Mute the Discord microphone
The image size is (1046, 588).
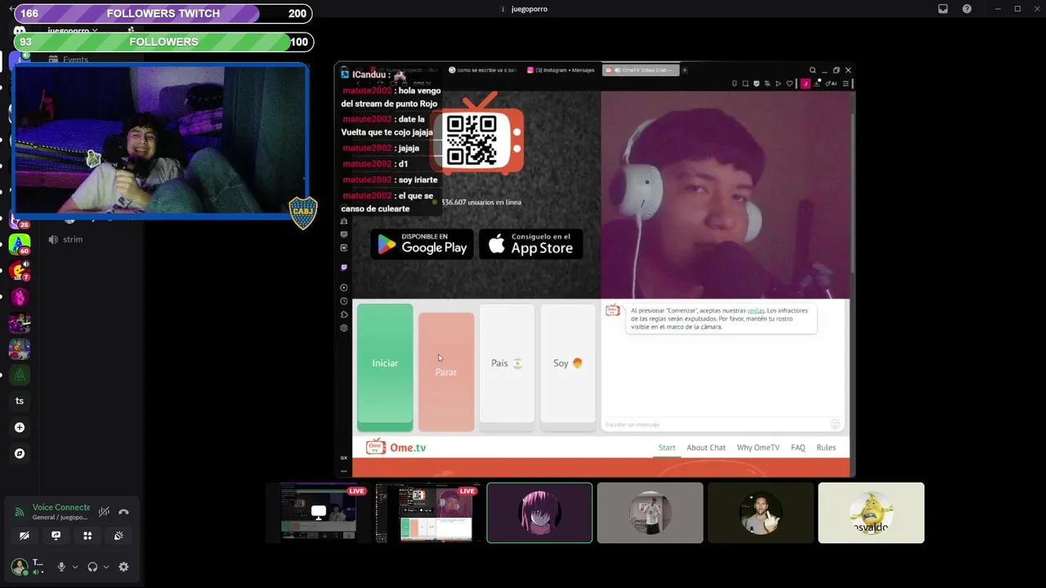pyautogui.click(x=61, y=567)
